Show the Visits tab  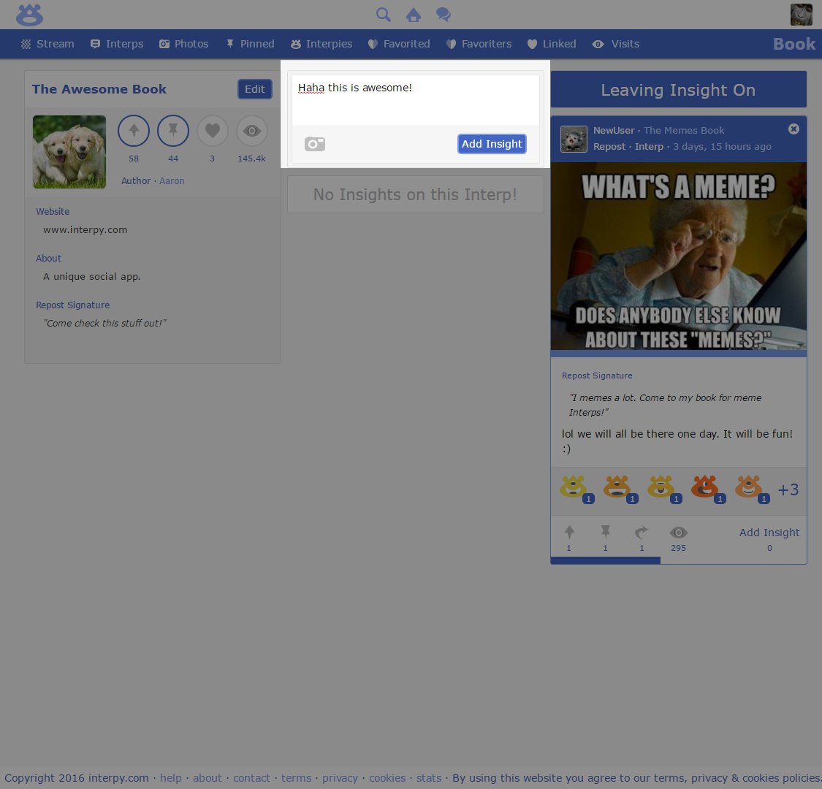point(615,44)
